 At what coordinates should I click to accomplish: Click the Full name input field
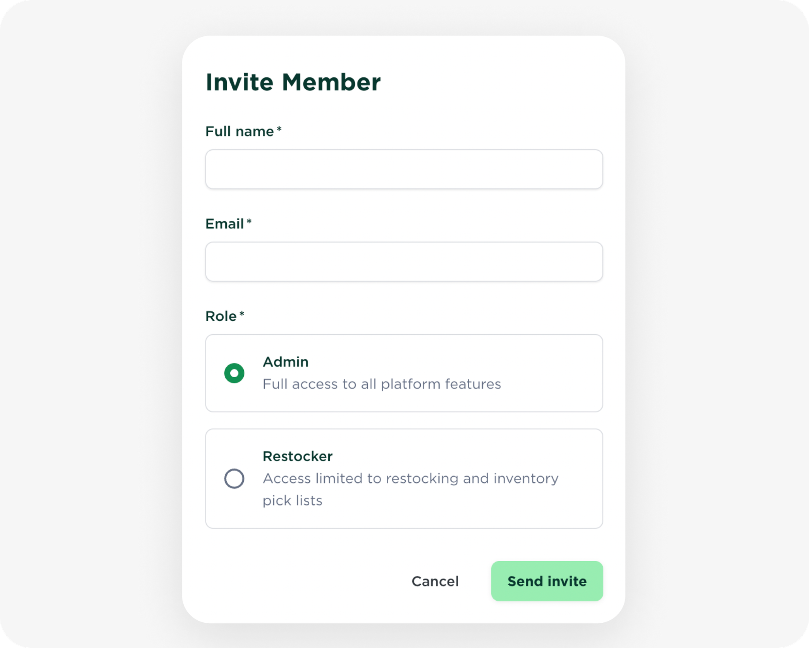(404, 169)
